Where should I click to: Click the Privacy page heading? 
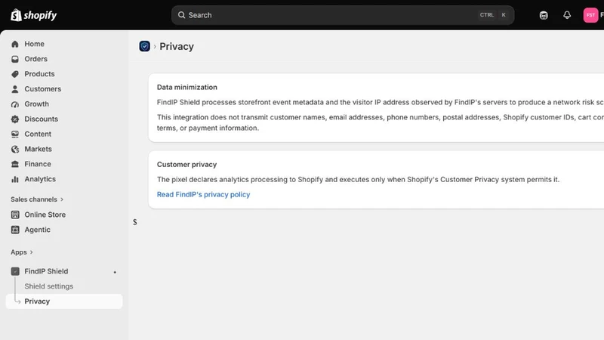tap(177, 46)
